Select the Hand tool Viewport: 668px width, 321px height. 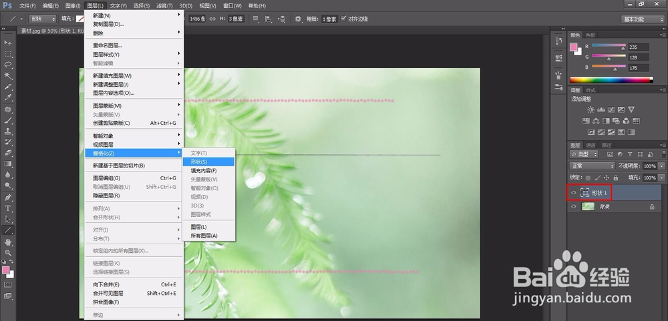tap(7, 242)
